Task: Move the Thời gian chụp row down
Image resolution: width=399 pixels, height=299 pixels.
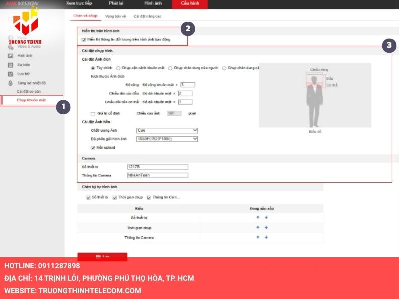Action: click(x=266, y=227)
